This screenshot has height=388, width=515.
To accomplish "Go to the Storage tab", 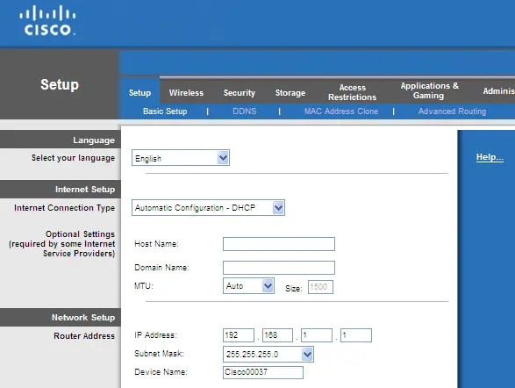I will (290, 93).
